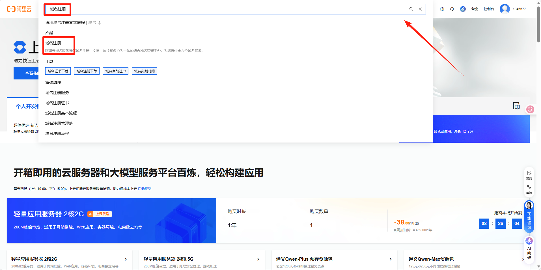Click the Aliyun logo

coord(19,9)
